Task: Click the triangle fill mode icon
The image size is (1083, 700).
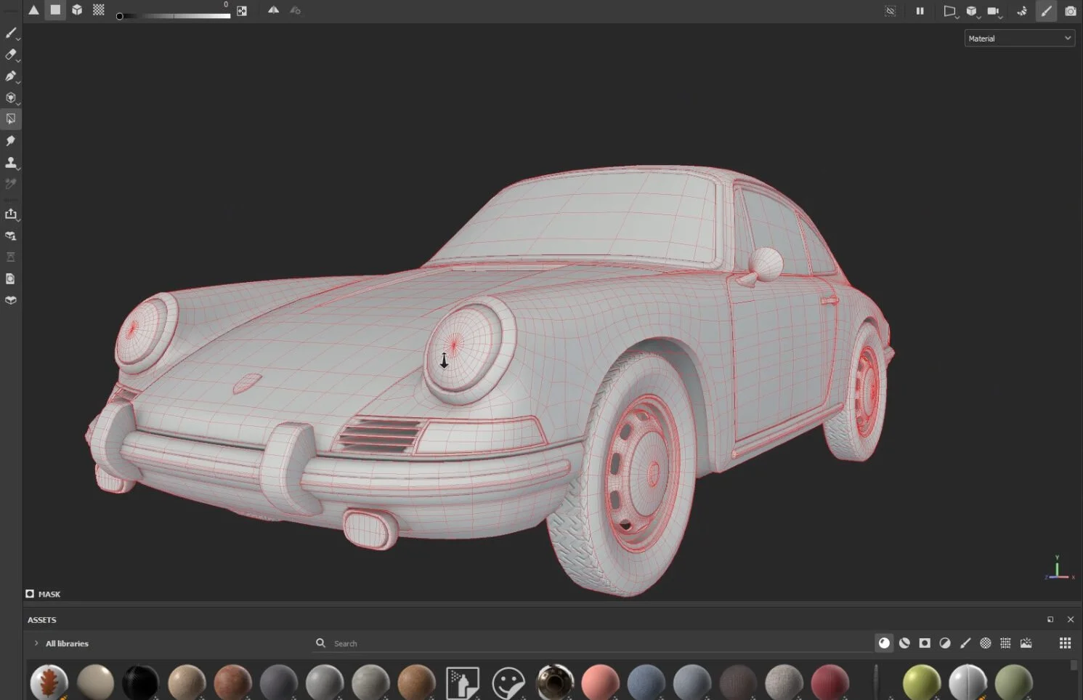Action: (33, 10)
